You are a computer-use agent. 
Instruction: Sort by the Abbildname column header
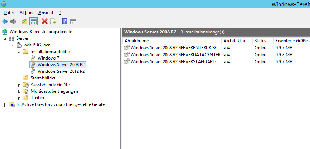click(137, 40)
